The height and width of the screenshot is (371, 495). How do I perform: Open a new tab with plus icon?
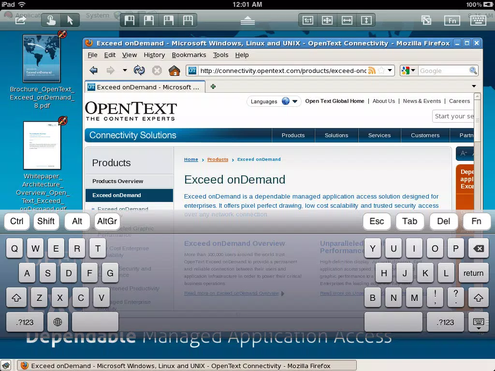point(213,86)
